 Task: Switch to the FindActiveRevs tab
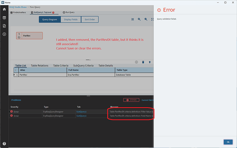tap(18, 13)
